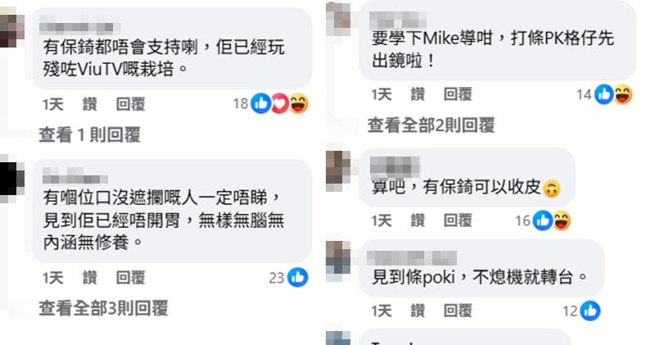Open avatar of the 收皮 commenter
Viewport: 655px width, 345px height.
[x=338, y=171]
